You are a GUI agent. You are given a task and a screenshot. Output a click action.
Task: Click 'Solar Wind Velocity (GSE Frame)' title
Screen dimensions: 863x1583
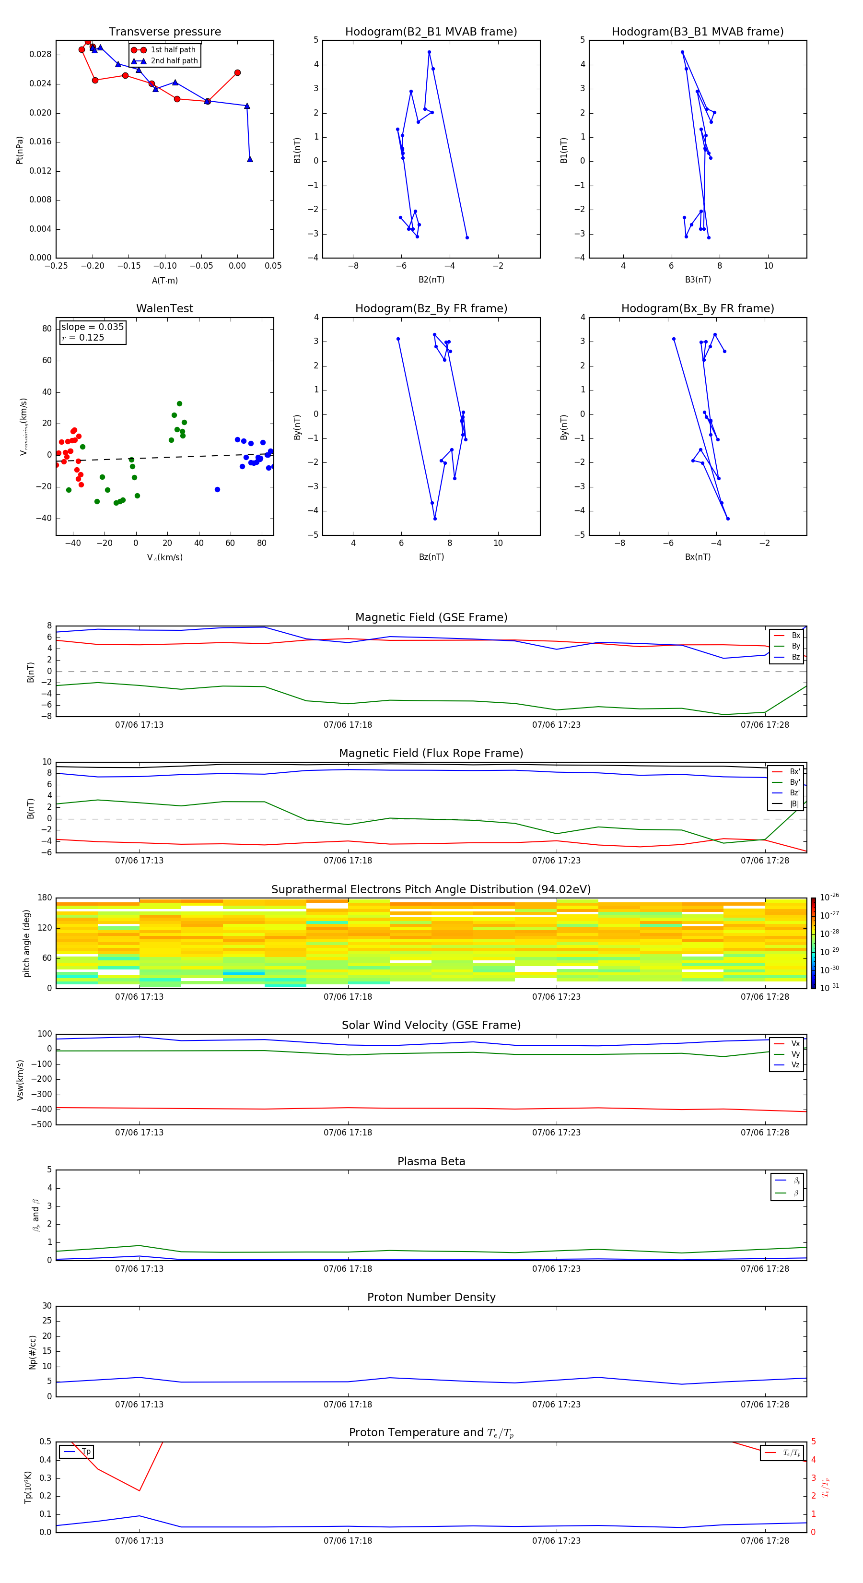pyautogui.click(x=431, y=1026)
